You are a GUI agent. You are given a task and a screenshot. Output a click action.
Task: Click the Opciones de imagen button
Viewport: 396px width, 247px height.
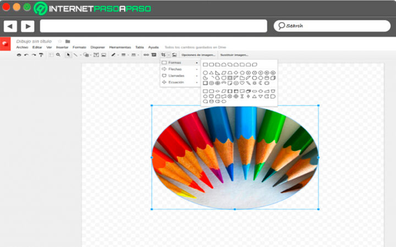tap(199, 55)
